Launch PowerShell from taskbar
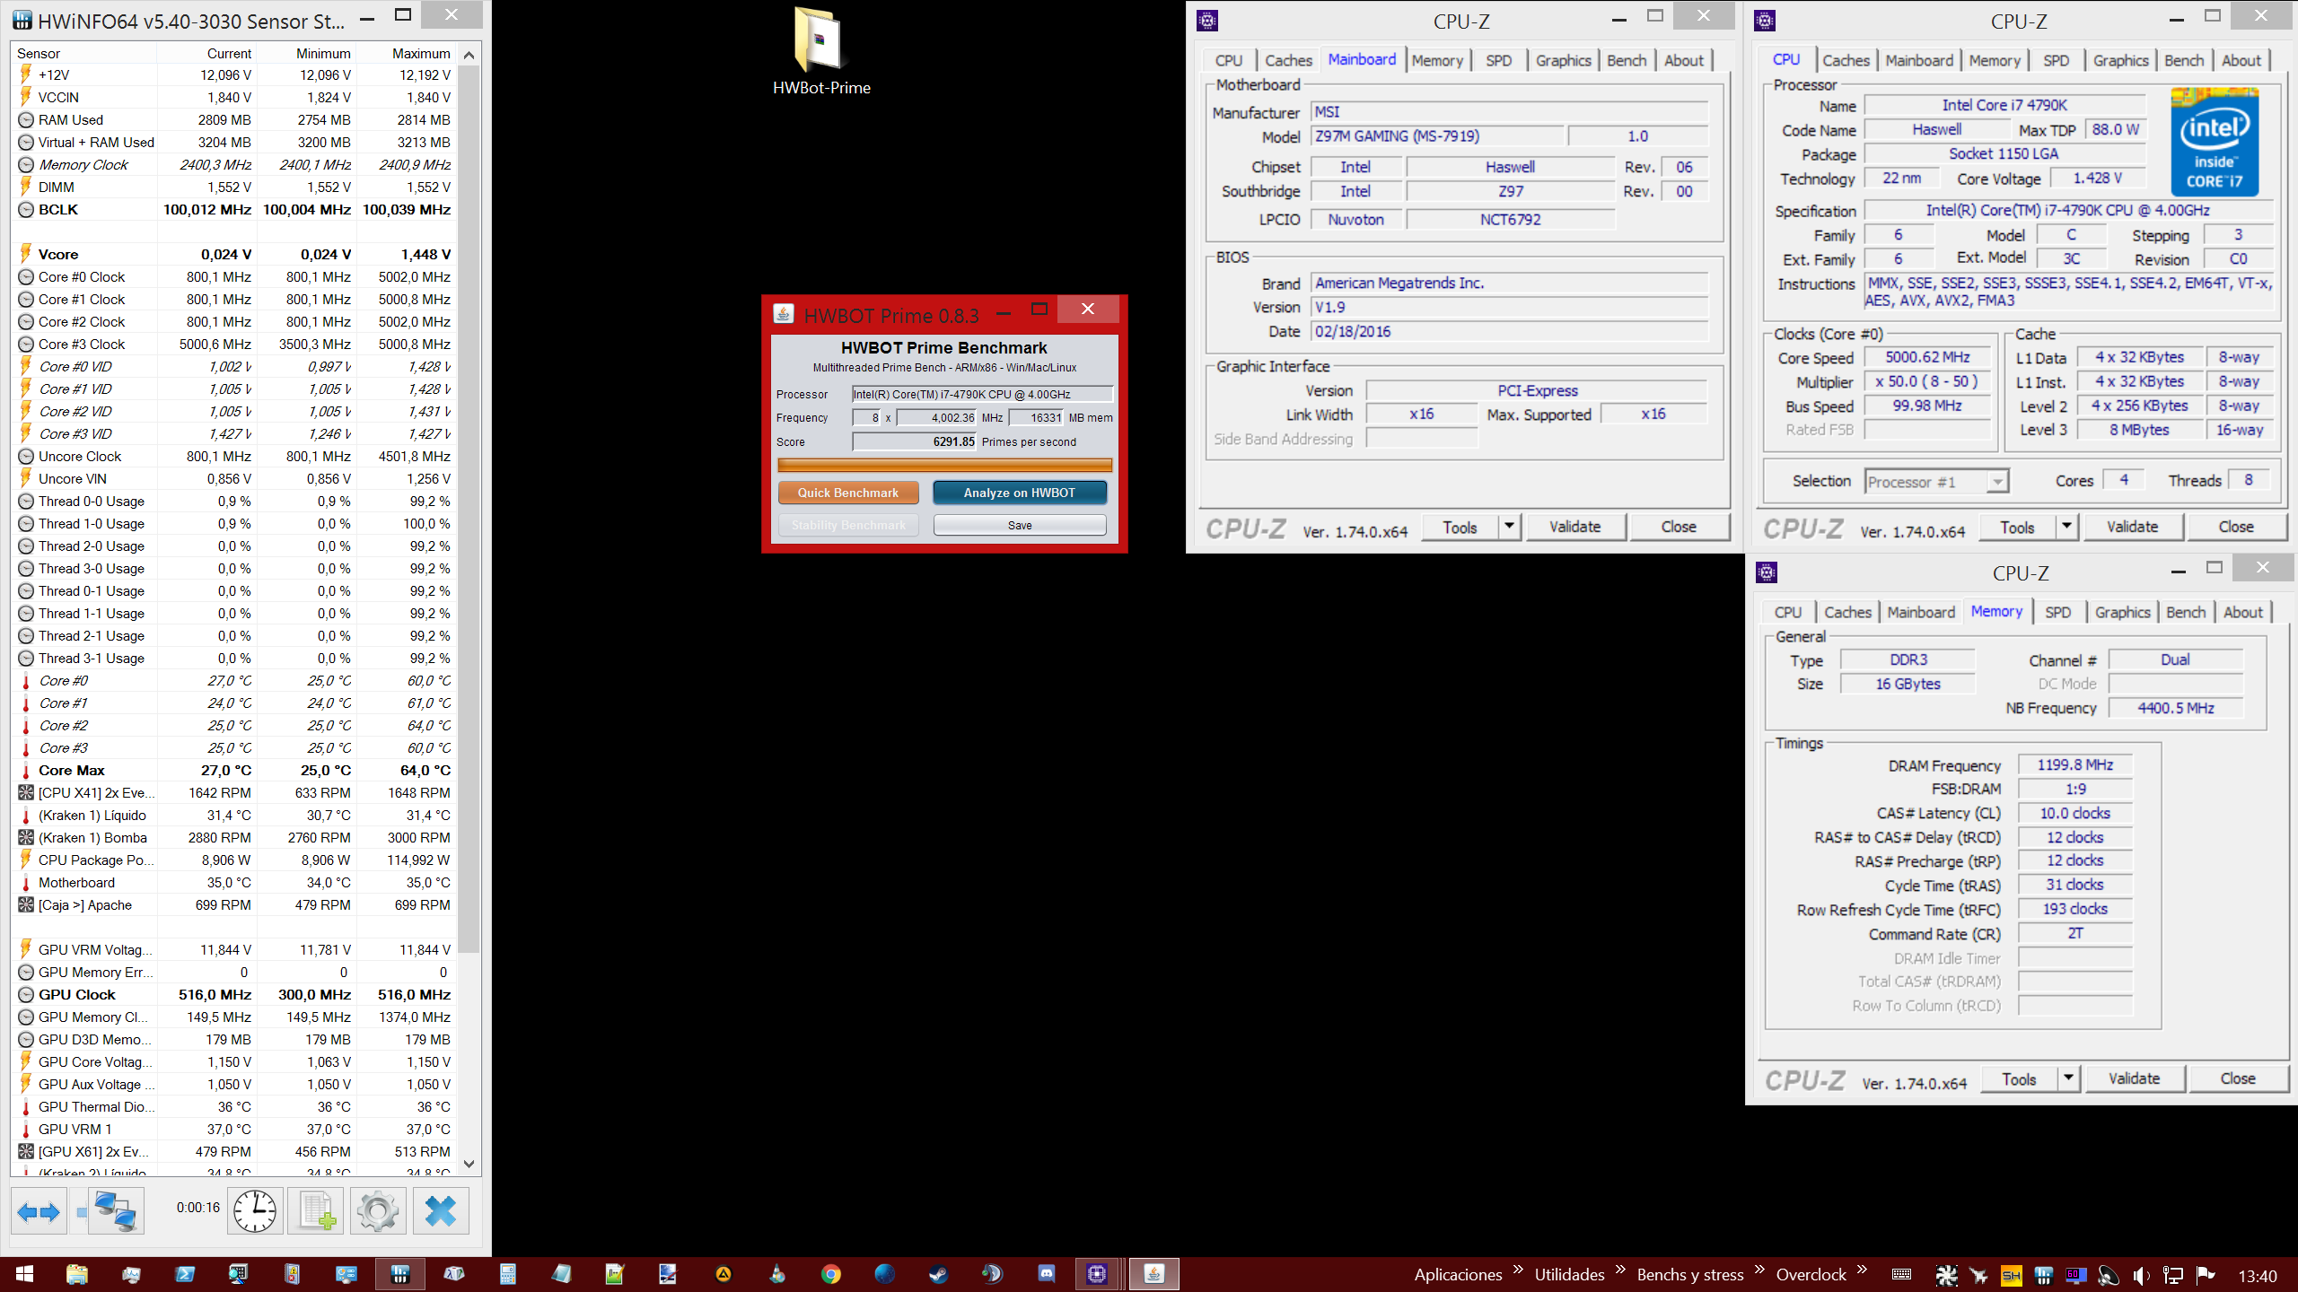This screenshot has width=2298, height=1292. coord(185,1274)
